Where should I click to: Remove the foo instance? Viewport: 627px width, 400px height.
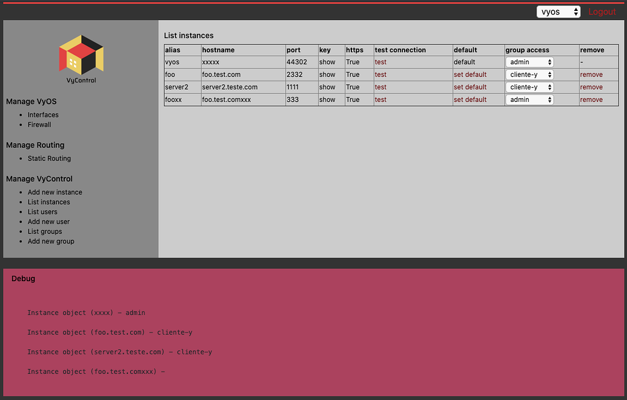tap(591, 74)
